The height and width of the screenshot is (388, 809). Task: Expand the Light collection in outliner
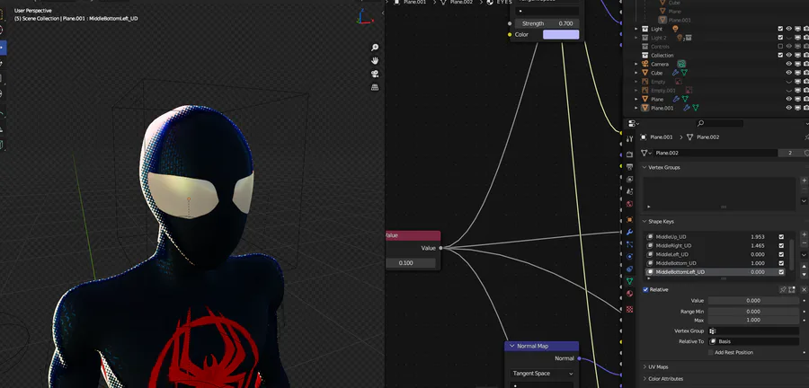[636, 29]
